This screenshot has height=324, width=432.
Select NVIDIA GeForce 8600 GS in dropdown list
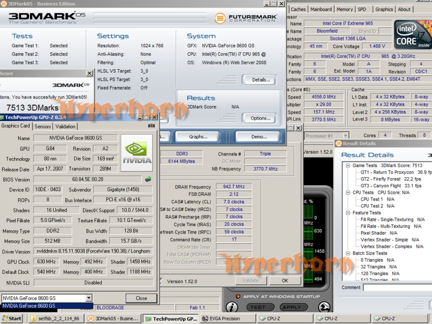pyautogui.click(x=47, y=306)
